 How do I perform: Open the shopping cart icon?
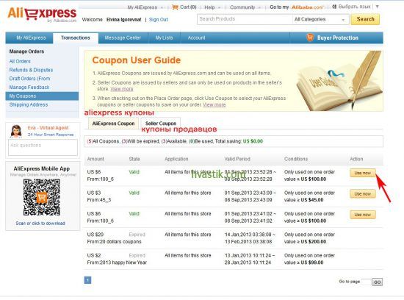pyautogui.click(x=176, y=7)
